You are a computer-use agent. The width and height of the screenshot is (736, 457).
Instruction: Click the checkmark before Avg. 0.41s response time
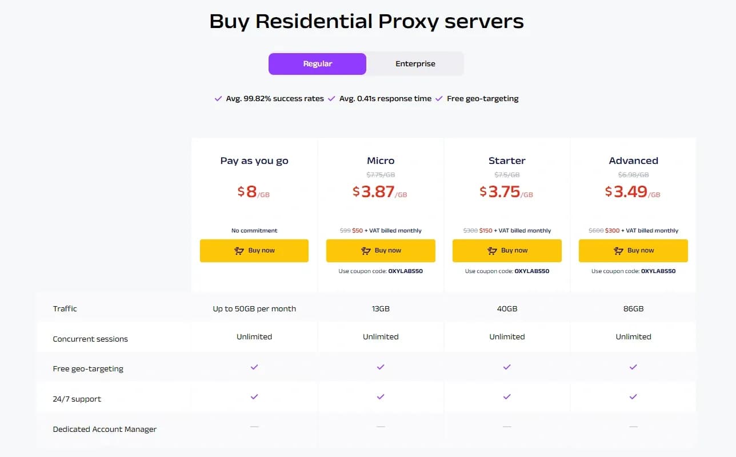(331, 98)
